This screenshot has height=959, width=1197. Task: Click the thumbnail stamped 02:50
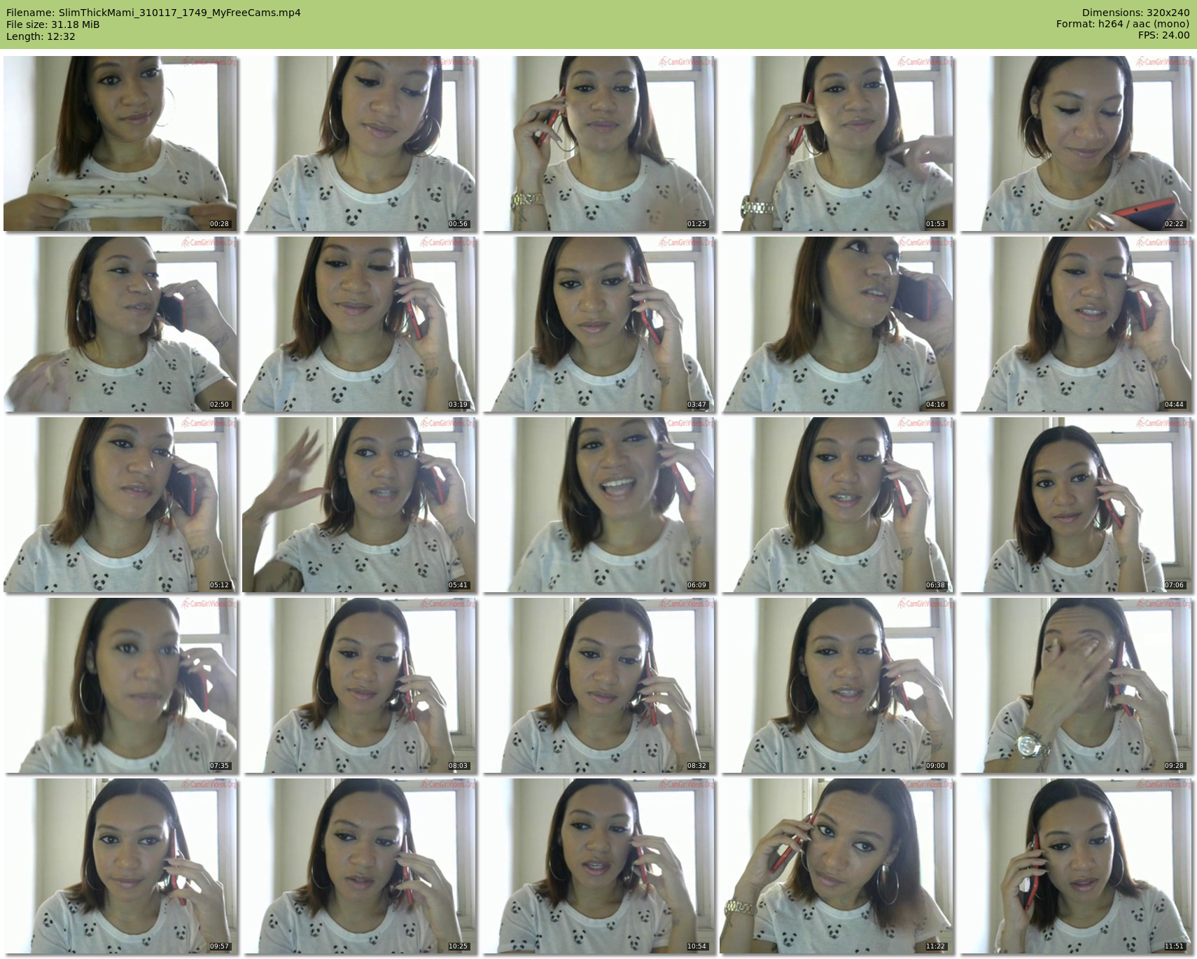(120, 324)
